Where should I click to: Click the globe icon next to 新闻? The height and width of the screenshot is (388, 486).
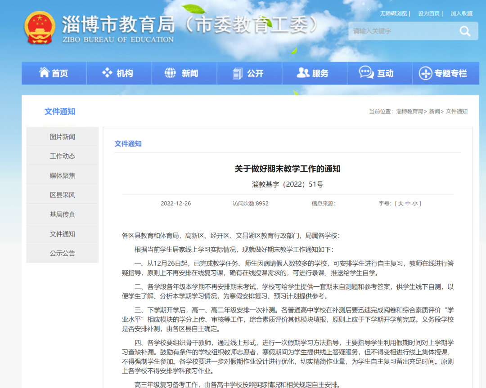(x=171, y=72)
